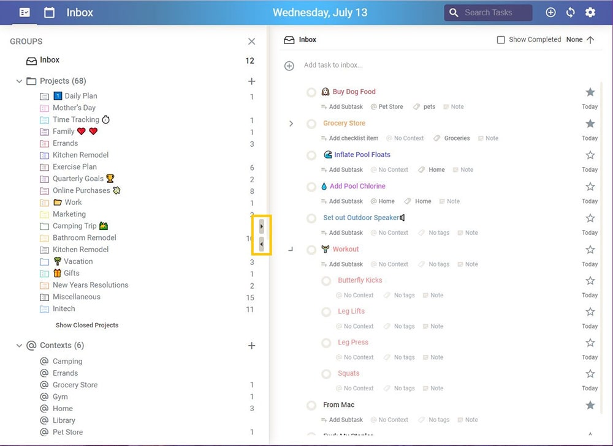The height and width of the screenshot is (446, 613).
Task: Collapse the Projects group
Action: pyautogui.click(x=19, y=81)
